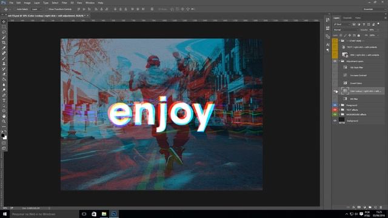
Task: Hide the TEXT effects group with red eye
Action: [x=335, y=110]
